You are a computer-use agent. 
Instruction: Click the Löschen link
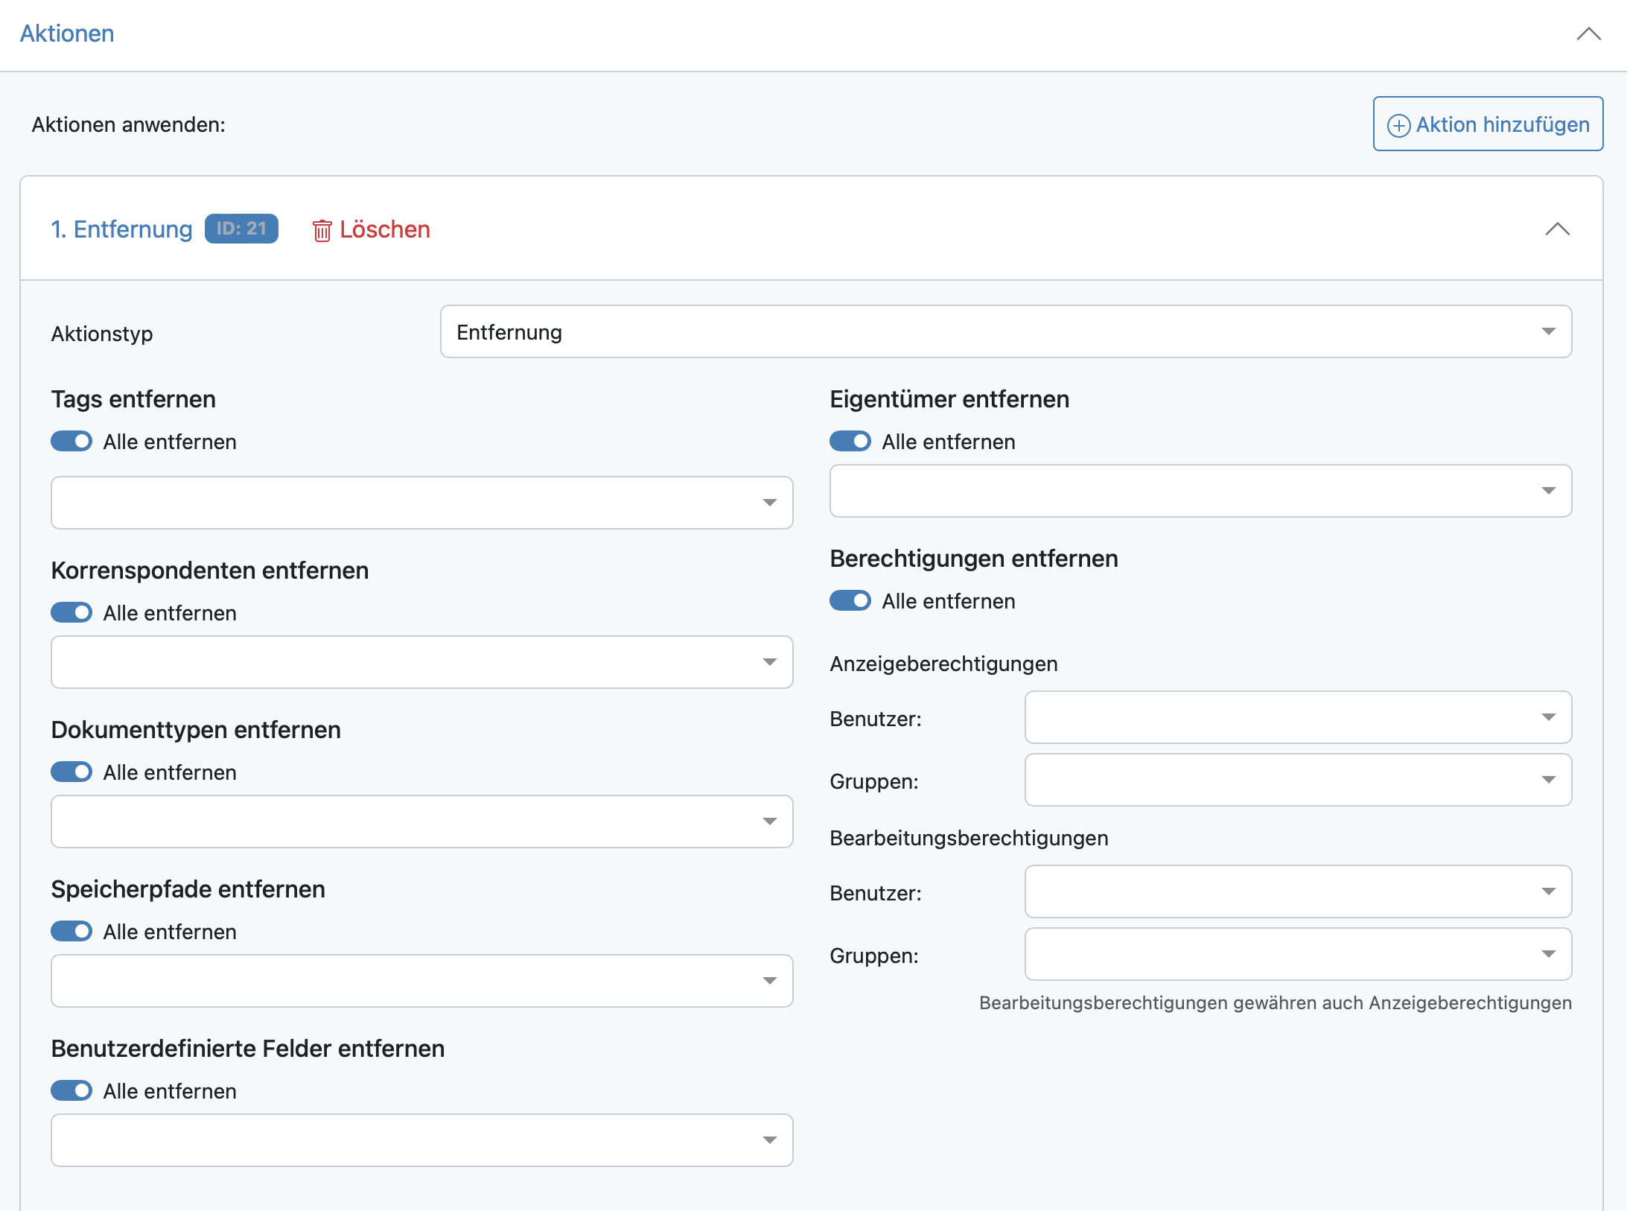click(x=384, y=229)
